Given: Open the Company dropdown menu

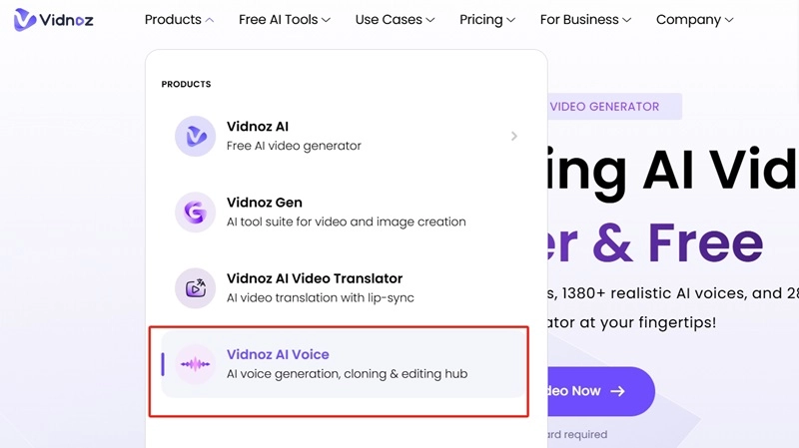Looking at the screenshot, I should [694, 20].
